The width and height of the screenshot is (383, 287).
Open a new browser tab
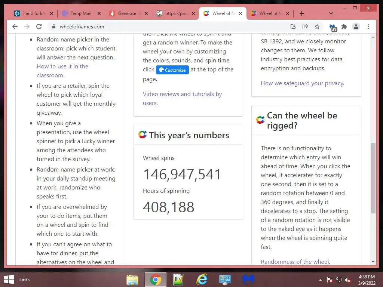(302, 13)
